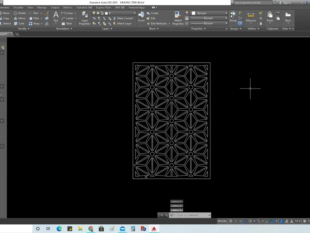The image size is (310, 233).
Task: Toggle polar tracking in status bar
Action: pos(250,221)
